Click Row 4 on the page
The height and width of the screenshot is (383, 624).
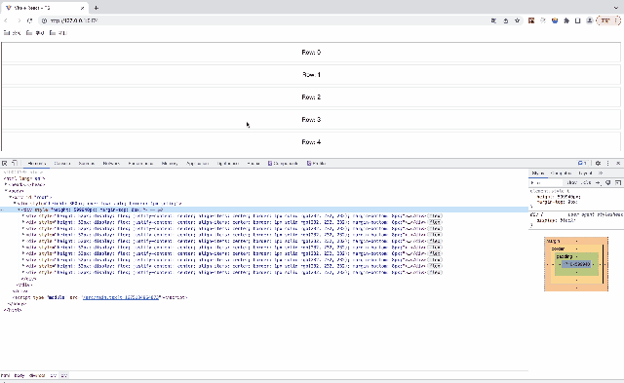point(311,141)
